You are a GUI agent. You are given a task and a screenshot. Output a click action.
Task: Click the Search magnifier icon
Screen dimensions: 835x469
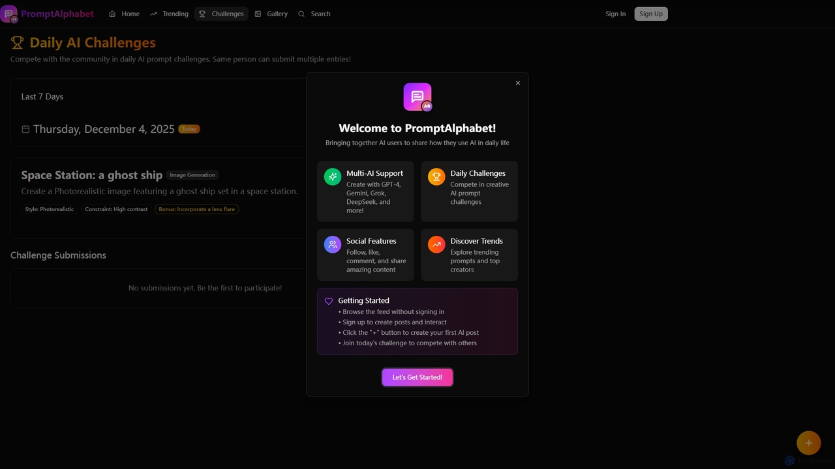point(301,14)
